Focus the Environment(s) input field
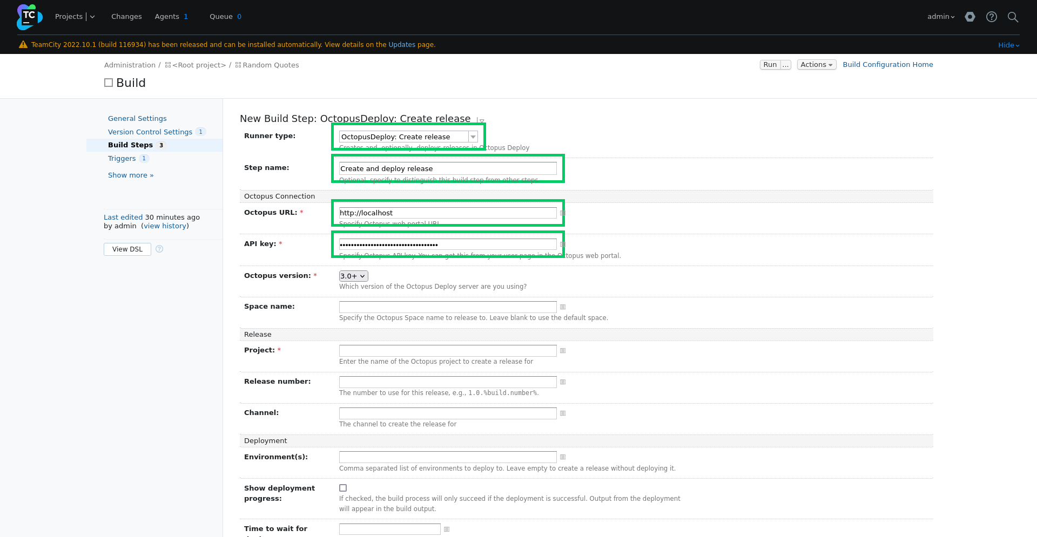1037x537 pixels. (x=448, y=457)
